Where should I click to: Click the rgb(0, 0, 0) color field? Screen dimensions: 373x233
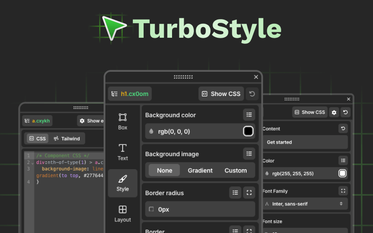(200, 131)
